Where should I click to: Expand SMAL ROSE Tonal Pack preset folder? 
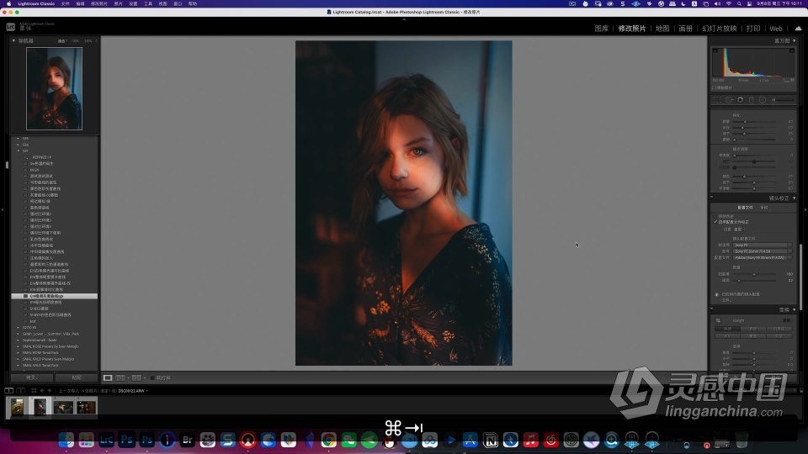(x=18, y=352)
